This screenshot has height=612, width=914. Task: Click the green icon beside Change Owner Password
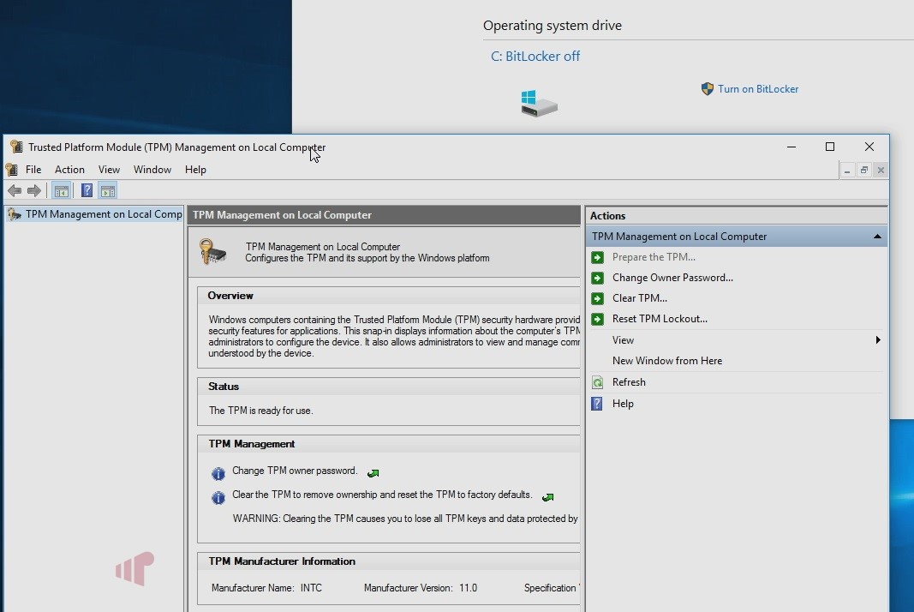click(597, 278)
